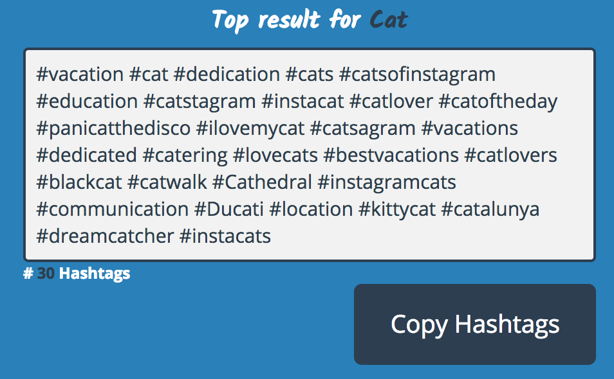Click on #panicatthedisco in the textarea

pyautogui.click(x=113, y=128)
